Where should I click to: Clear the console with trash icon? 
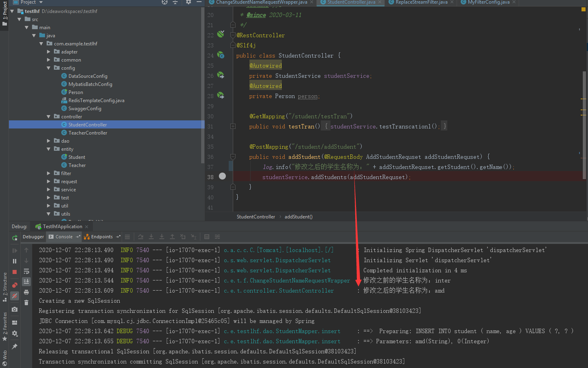coord(26,302)
